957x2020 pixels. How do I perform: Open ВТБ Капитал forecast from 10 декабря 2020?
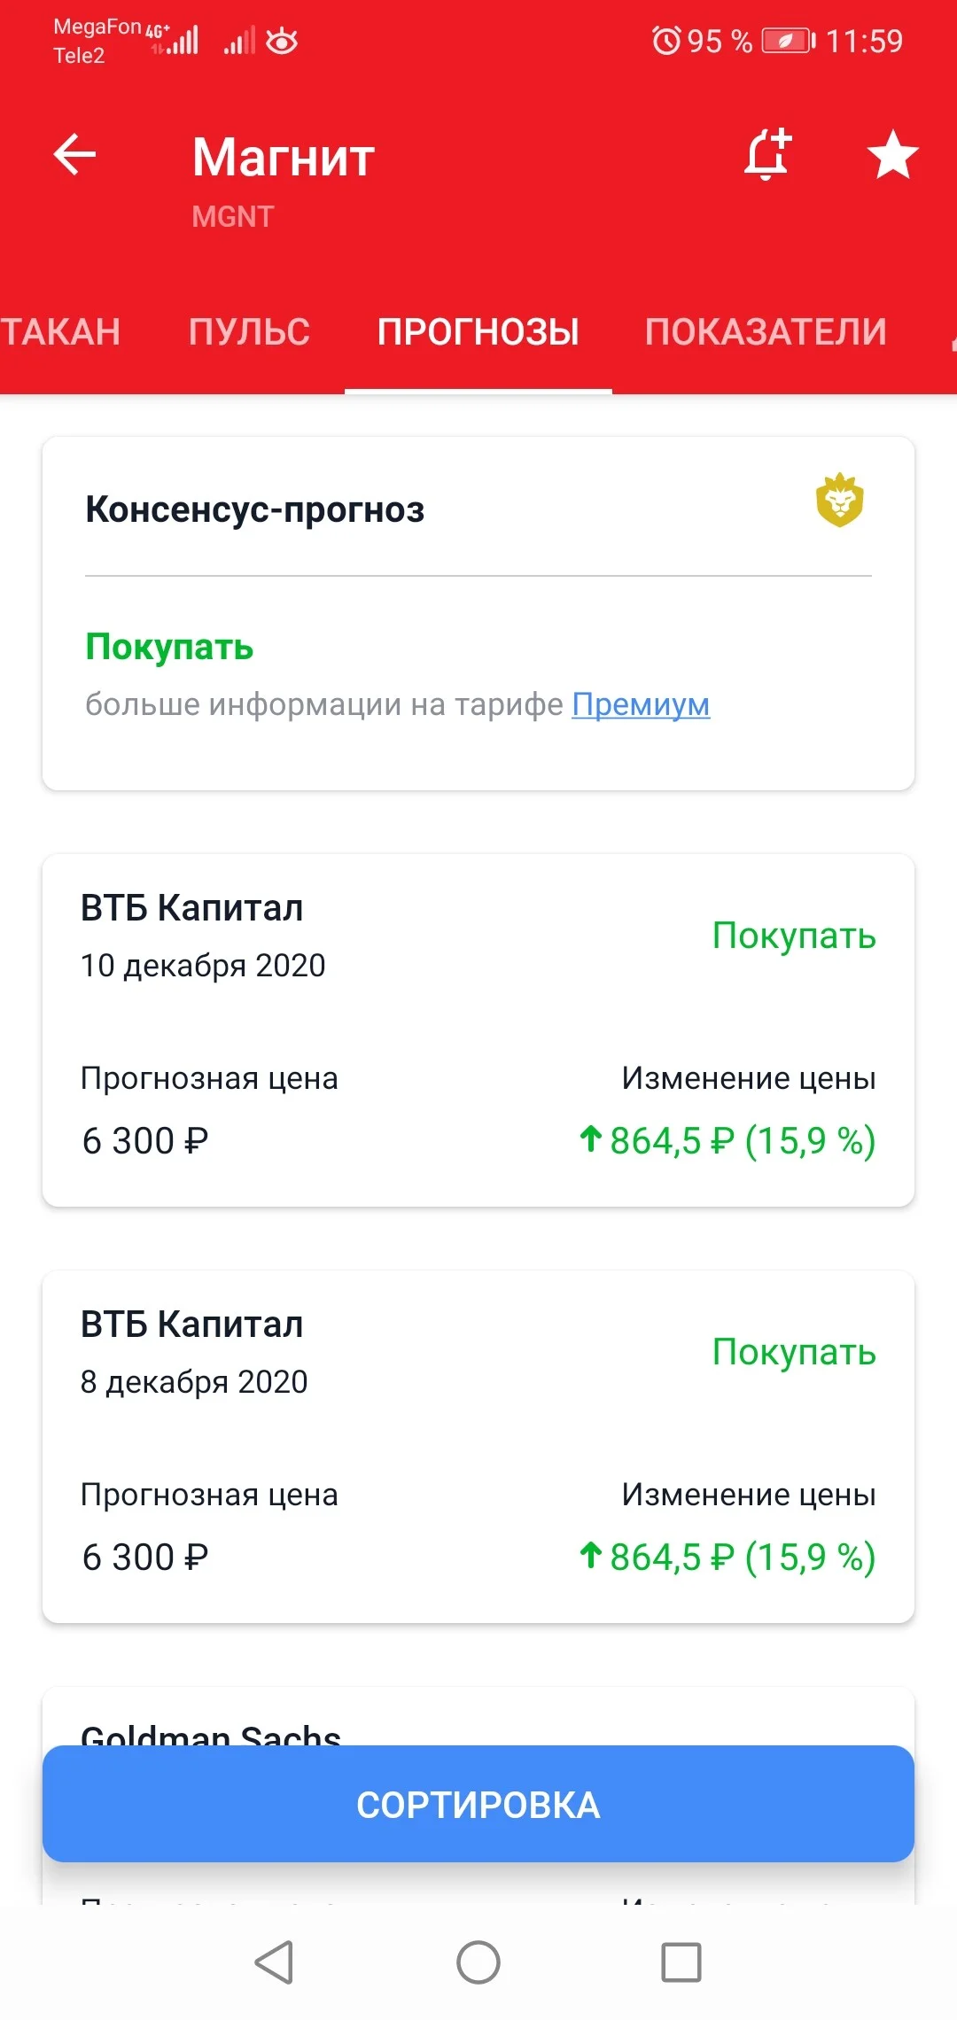tap(478, 1029)
